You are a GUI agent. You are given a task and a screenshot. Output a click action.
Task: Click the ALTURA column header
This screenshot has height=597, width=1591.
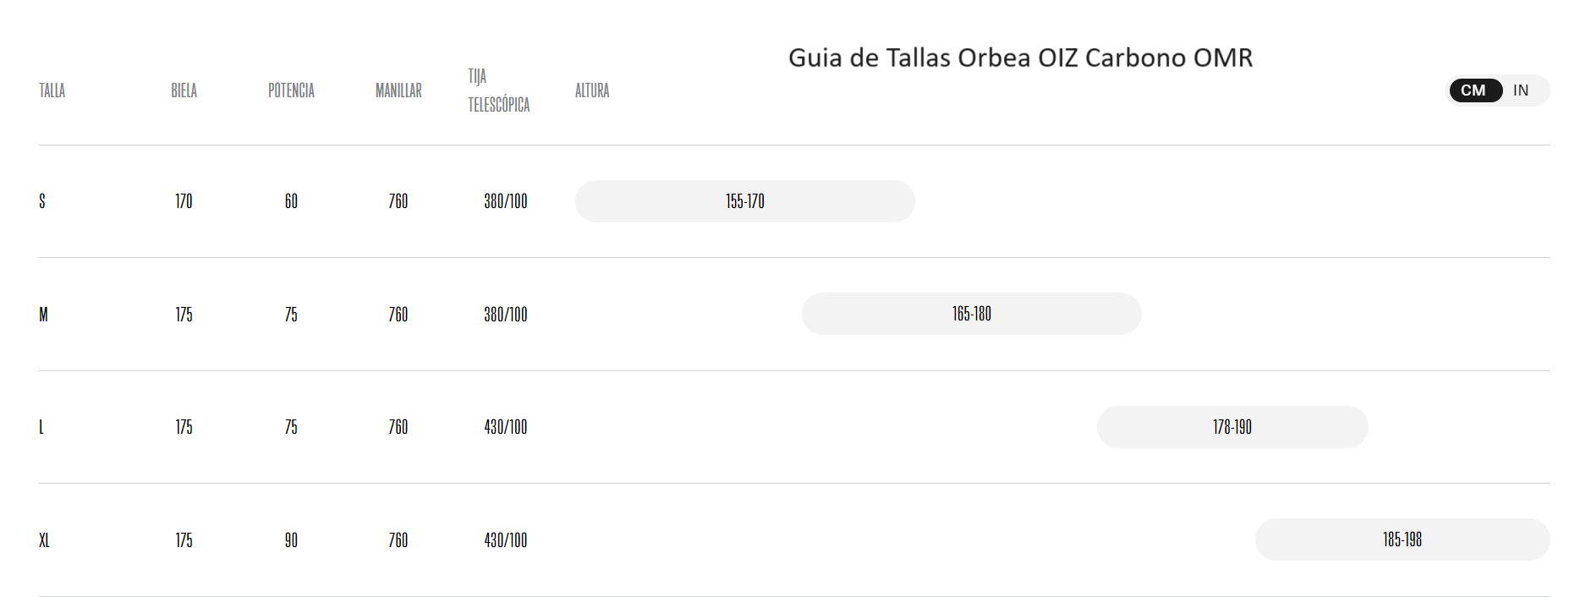[x=592, y=90]
